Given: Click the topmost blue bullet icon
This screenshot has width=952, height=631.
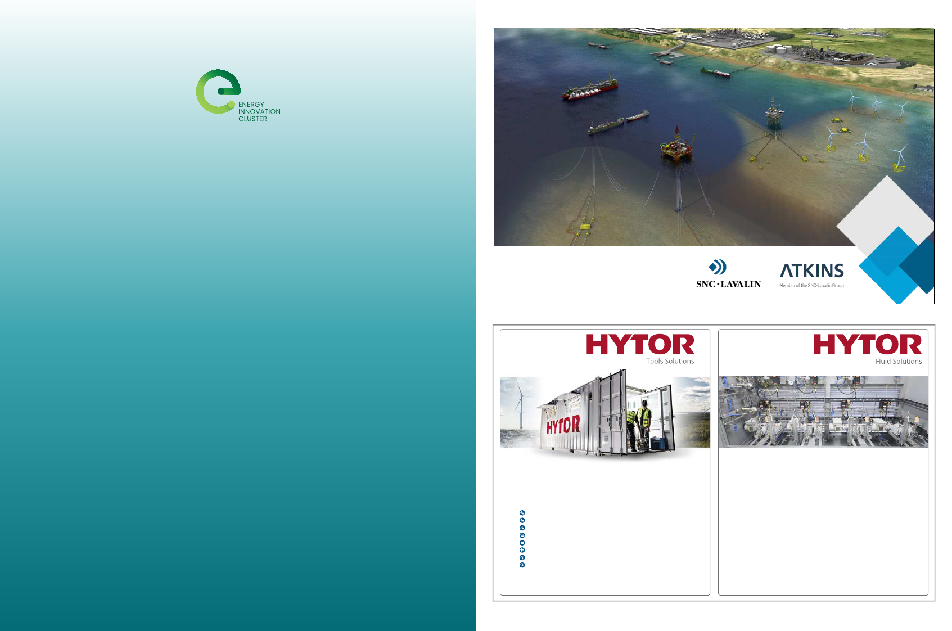Looking at the screenshot, I should [522, 513].
